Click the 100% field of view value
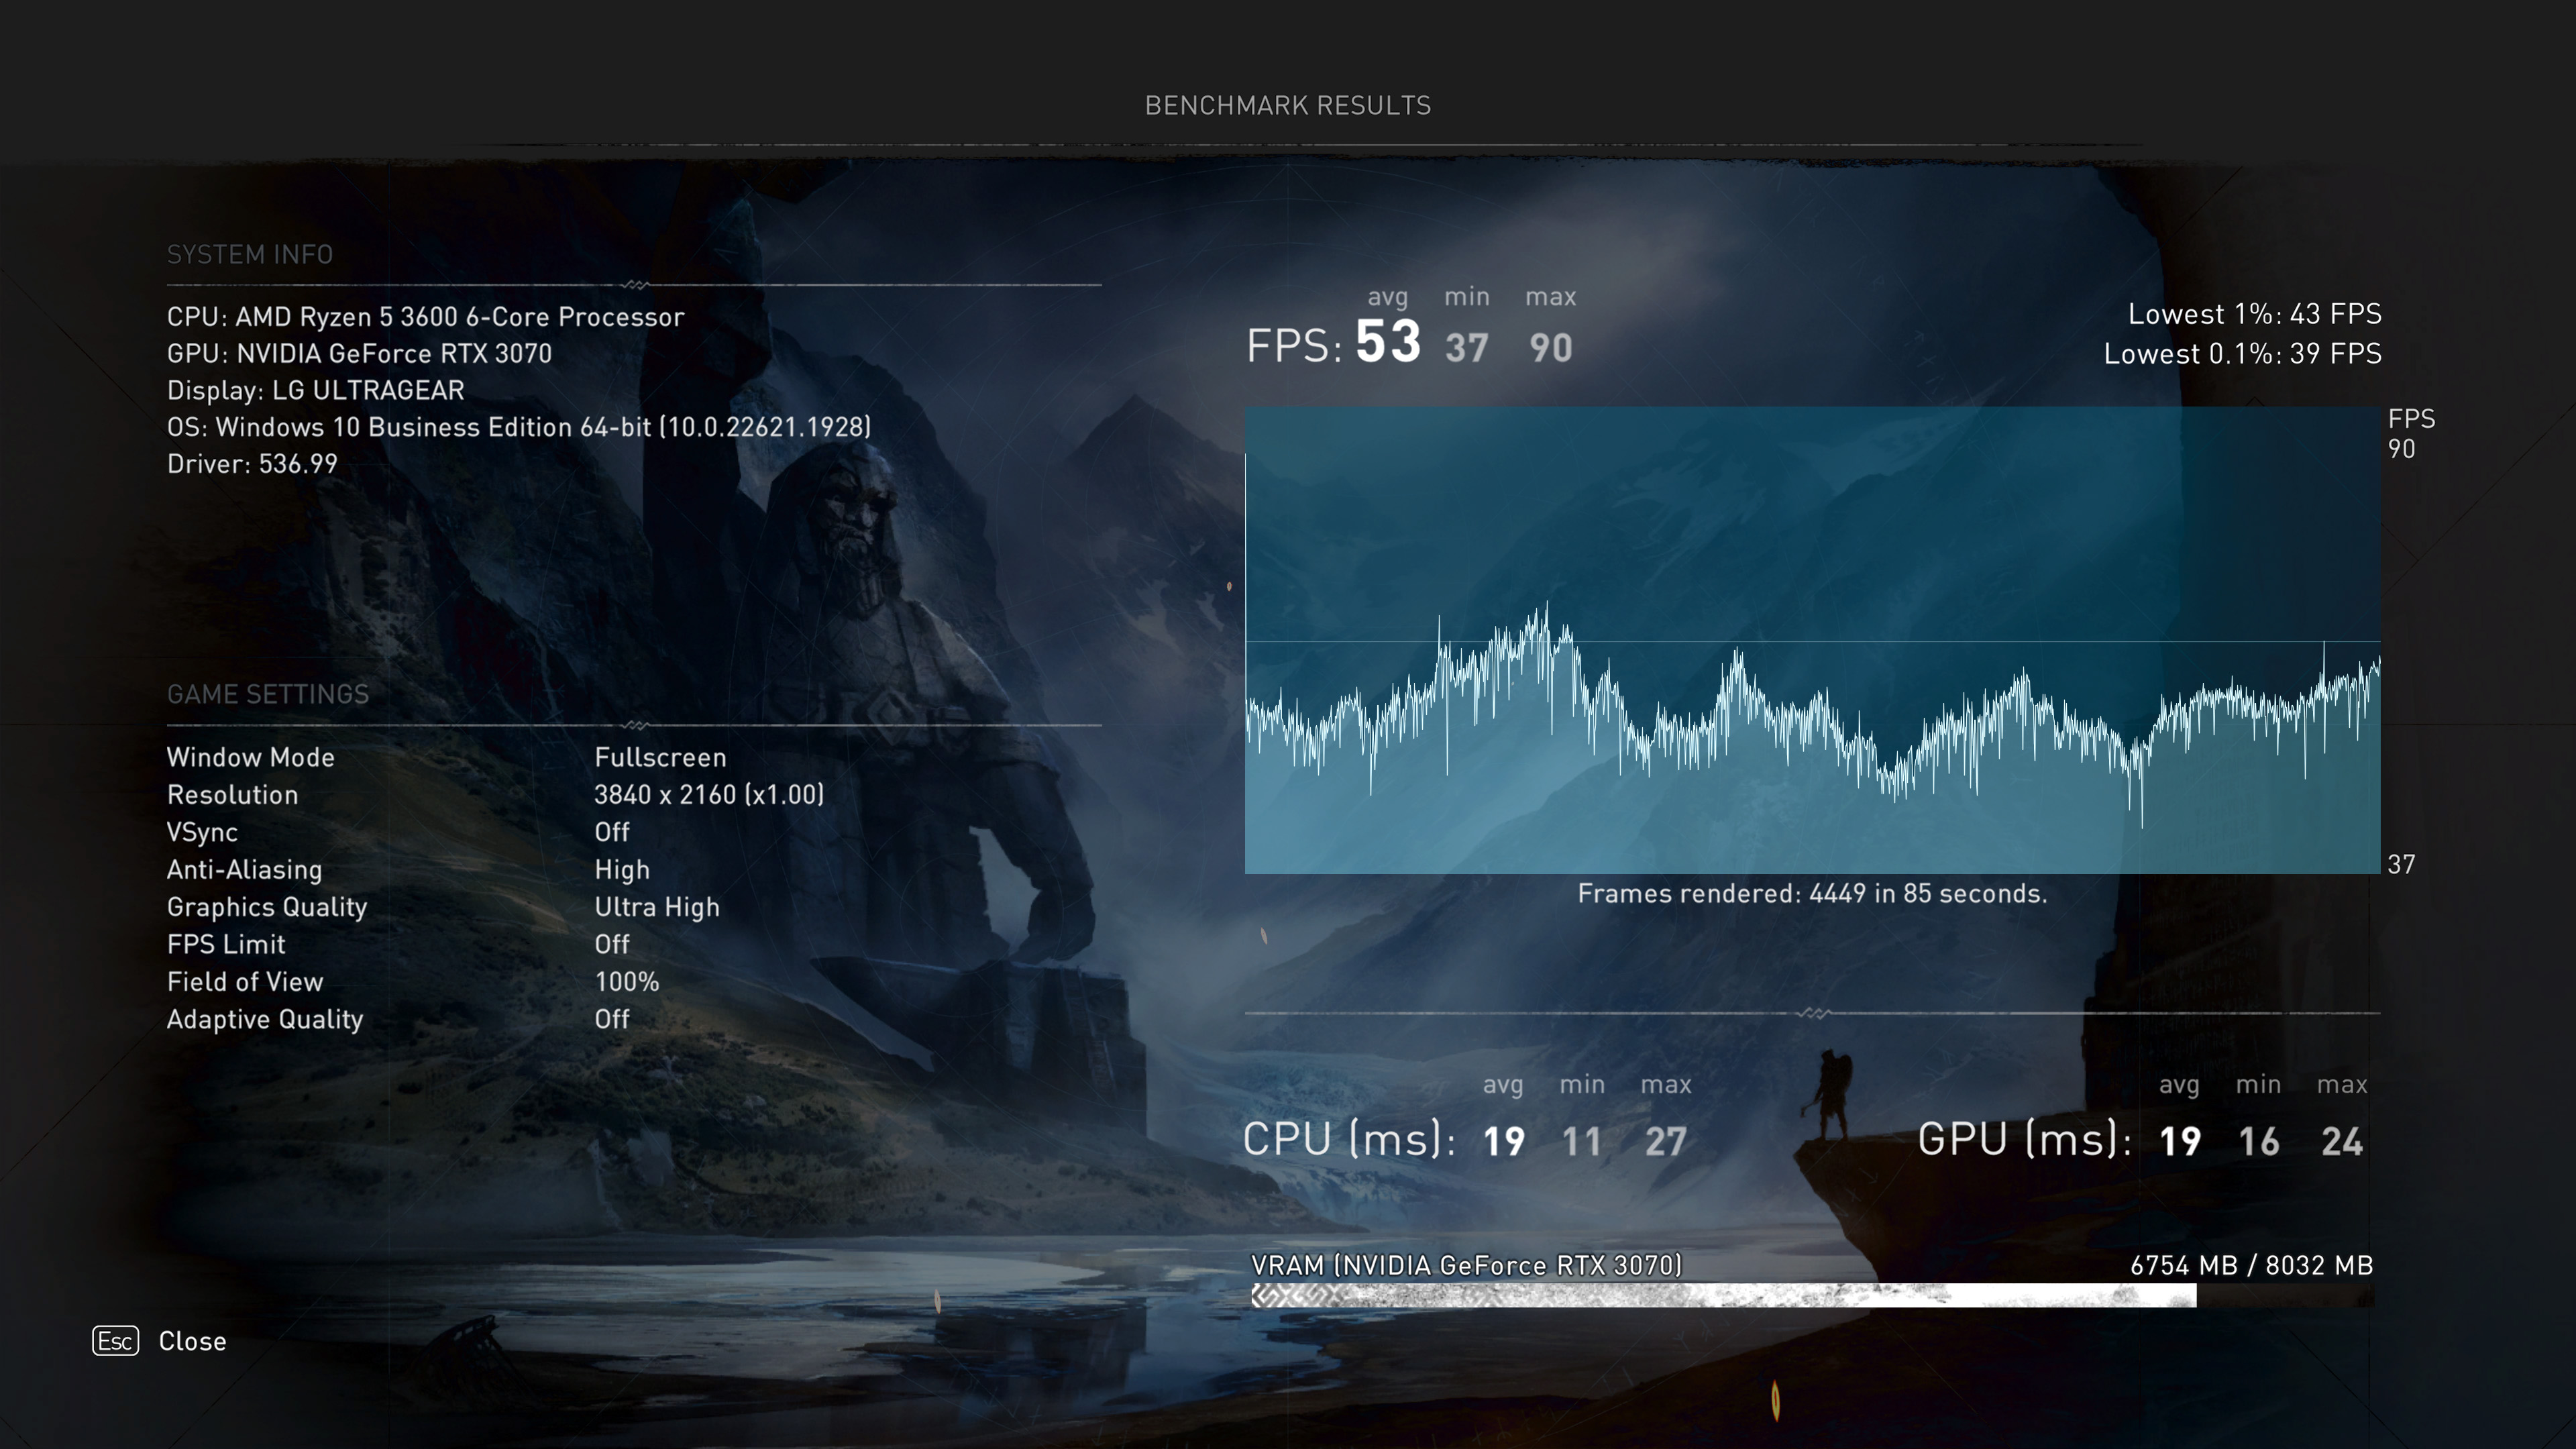The height and width of the screenshot is (1449, 2576). pos(627,982)
